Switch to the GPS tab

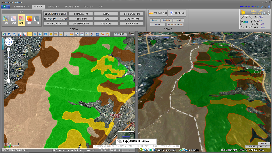click(101, 6)
